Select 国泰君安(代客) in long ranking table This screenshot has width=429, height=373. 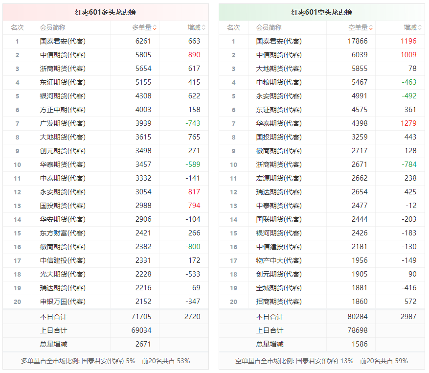pos(63,41)
